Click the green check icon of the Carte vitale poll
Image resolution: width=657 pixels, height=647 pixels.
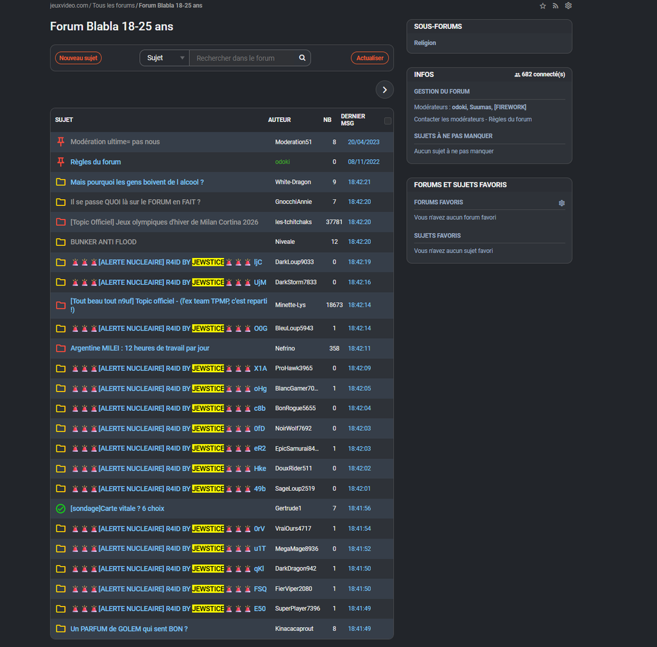click(x=61, y=508)
